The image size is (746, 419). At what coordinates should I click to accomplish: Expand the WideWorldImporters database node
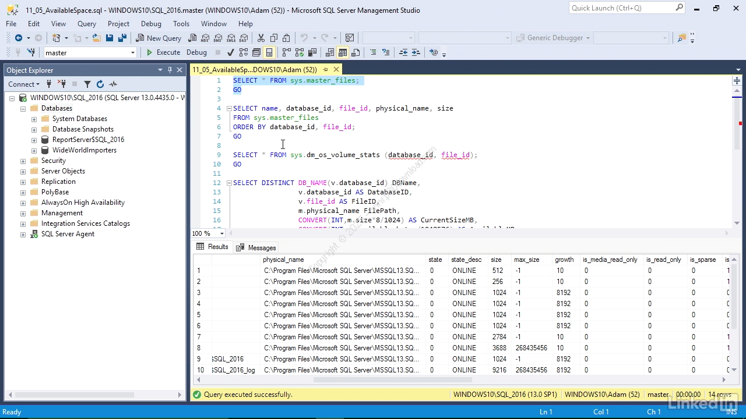click(x=34, y=150)
